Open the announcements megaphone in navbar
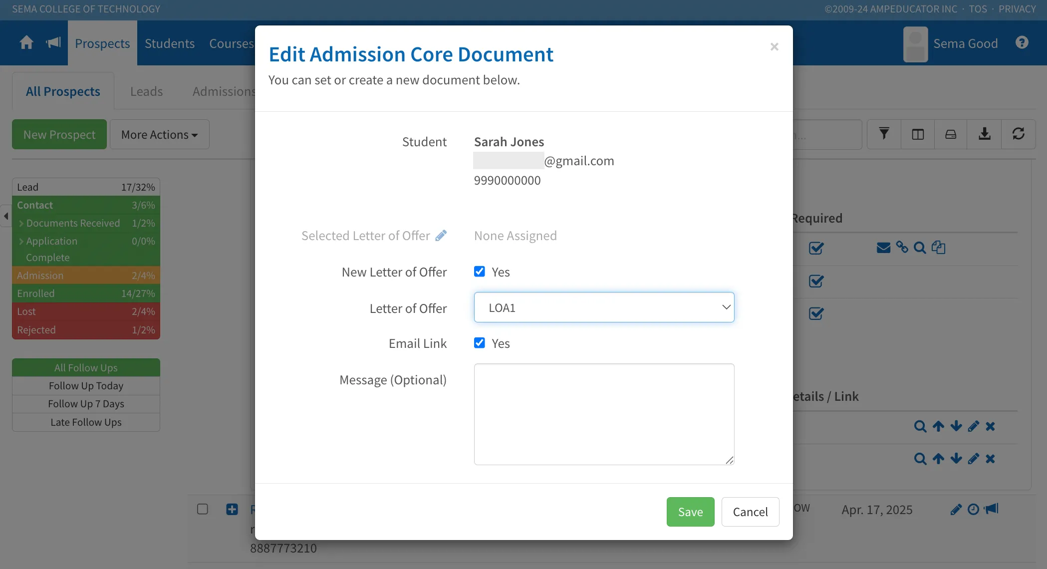1047x569 pixels. [x=53, y=43]
